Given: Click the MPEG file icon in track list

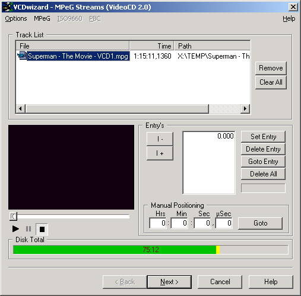Looking at the screenshot, I should tap(22, 56).
